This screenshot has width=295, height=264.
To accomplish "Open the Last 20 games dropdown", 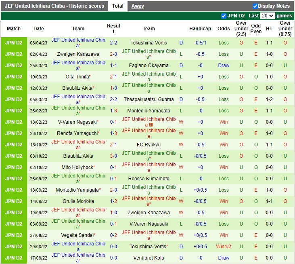I will 267,16.
